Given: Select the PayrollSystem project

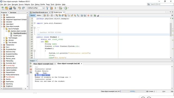Looking at the screenshot, I should tap(10, 77).
